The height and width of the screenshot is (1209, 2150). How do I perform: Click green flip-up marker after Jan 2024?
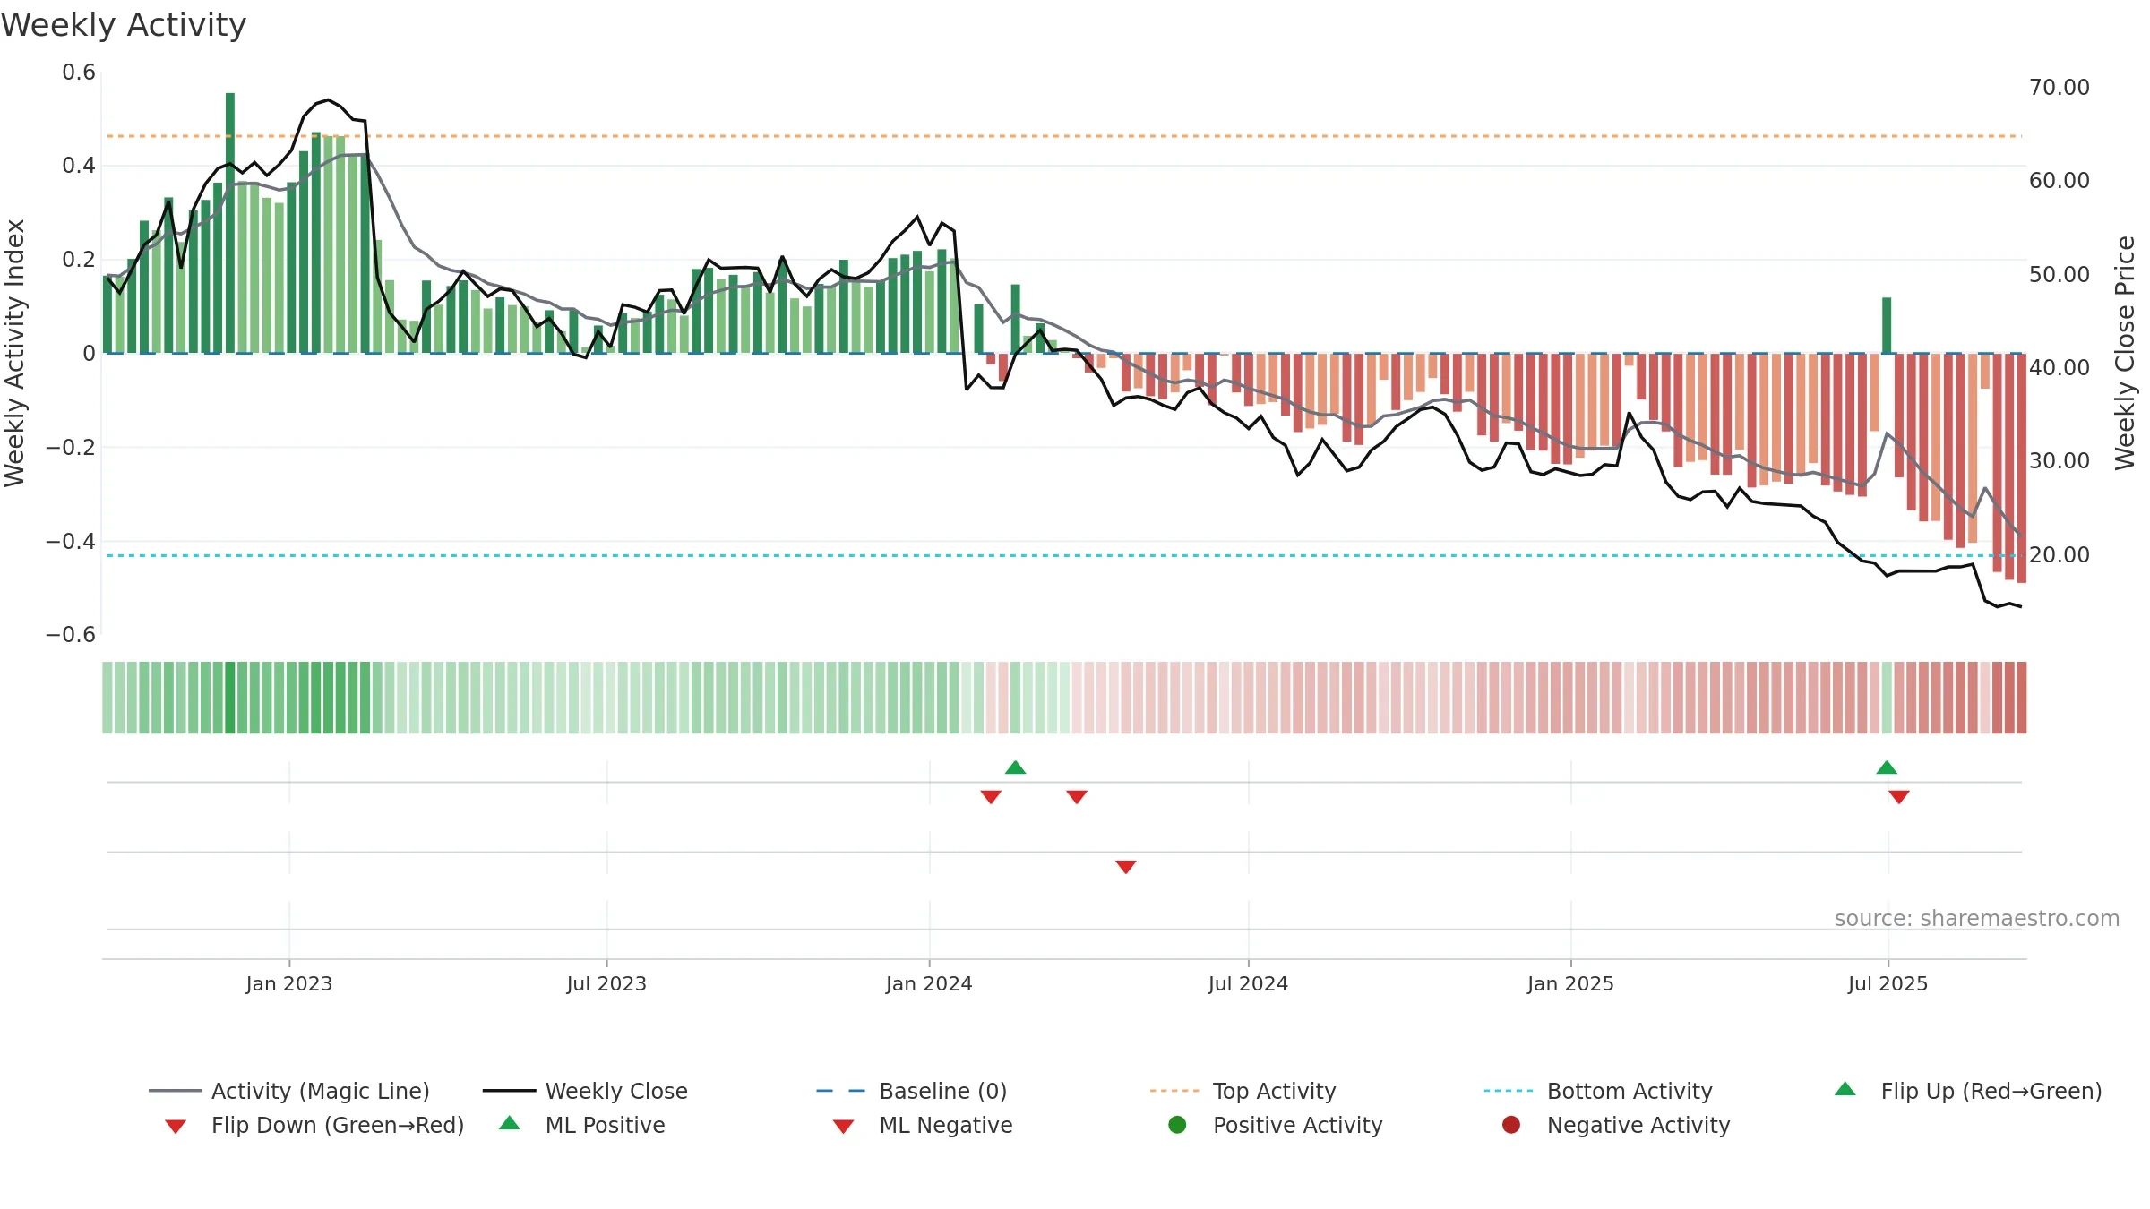(1015, 767)
